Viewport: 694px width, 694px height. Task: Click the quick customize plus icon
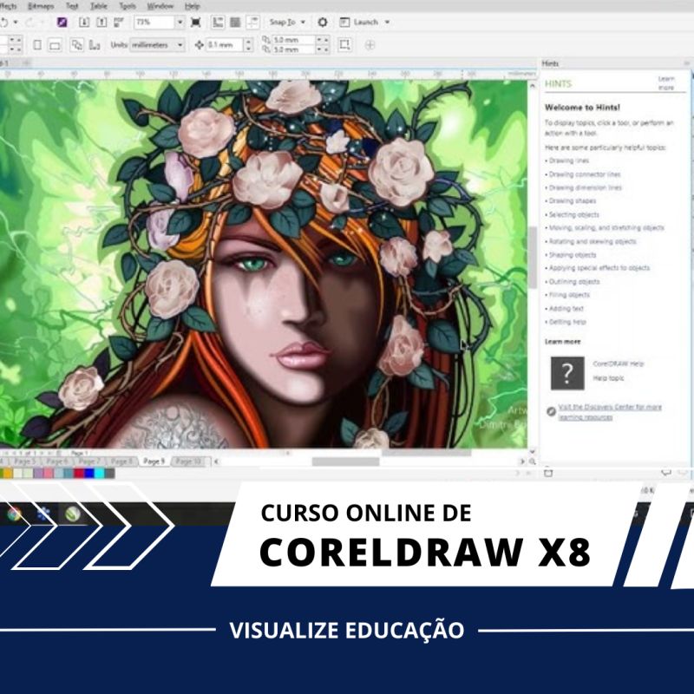click(x=370, y=45)
